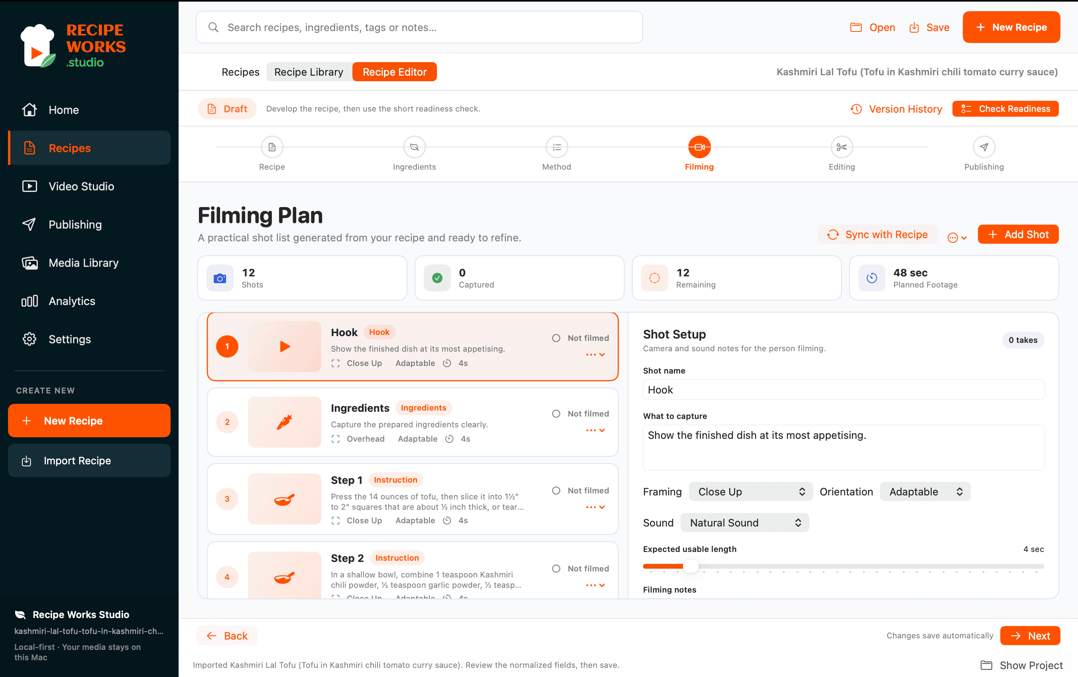Screen dimensions: 1078x677
Task: Click the Home icon in sidebar
Action: [x=30, y=110]
